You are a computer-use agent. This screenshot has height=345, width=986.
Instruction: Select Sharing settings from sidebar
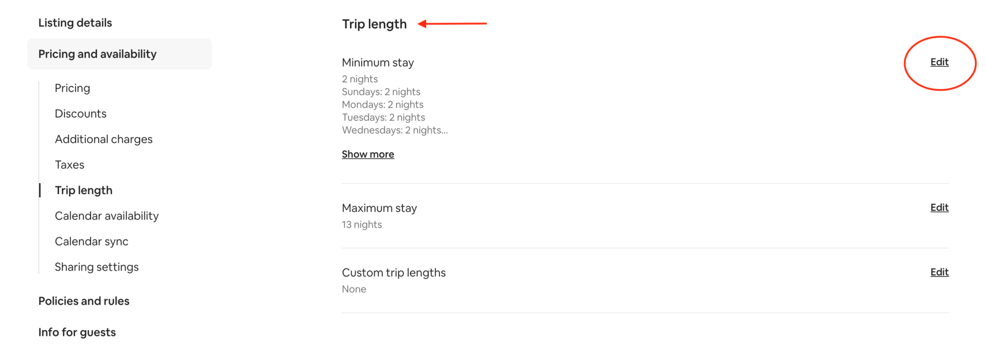[97, 267]
